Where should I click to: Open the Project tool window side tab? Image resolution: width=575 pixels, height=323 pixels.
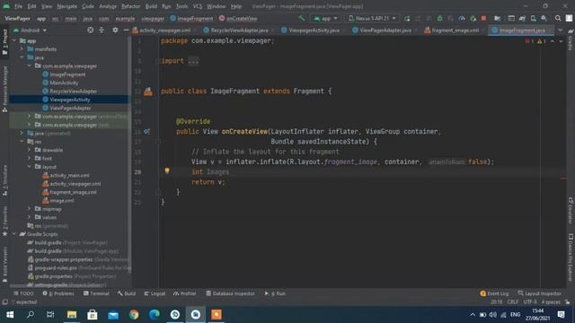coord(4,42)
